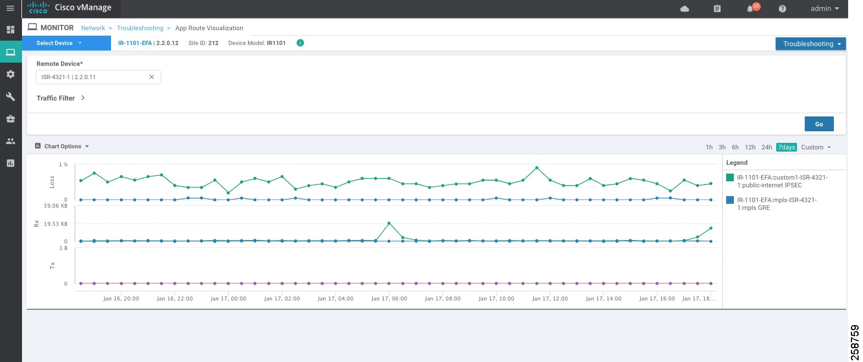The height and width of the screenshot is (362, 863).
Task: Click the App Route Visualization breadcrumb text
Action: click(x=209, y=28)
